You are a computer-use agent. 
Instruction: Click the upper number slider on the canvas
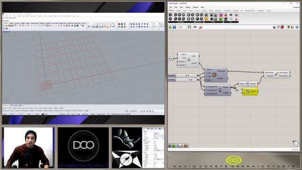click(182, 76)
